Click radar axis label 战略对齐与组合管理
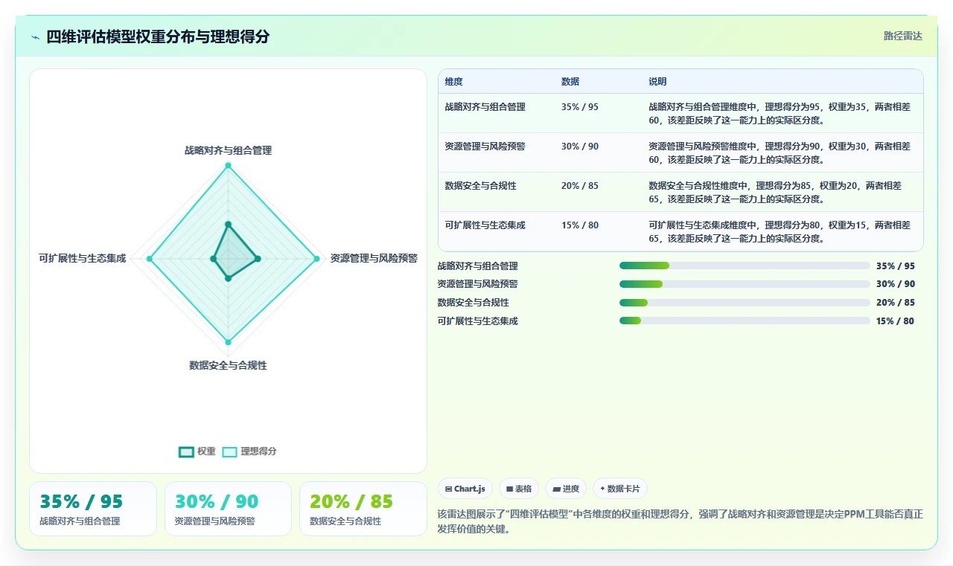 coord(228,150)
